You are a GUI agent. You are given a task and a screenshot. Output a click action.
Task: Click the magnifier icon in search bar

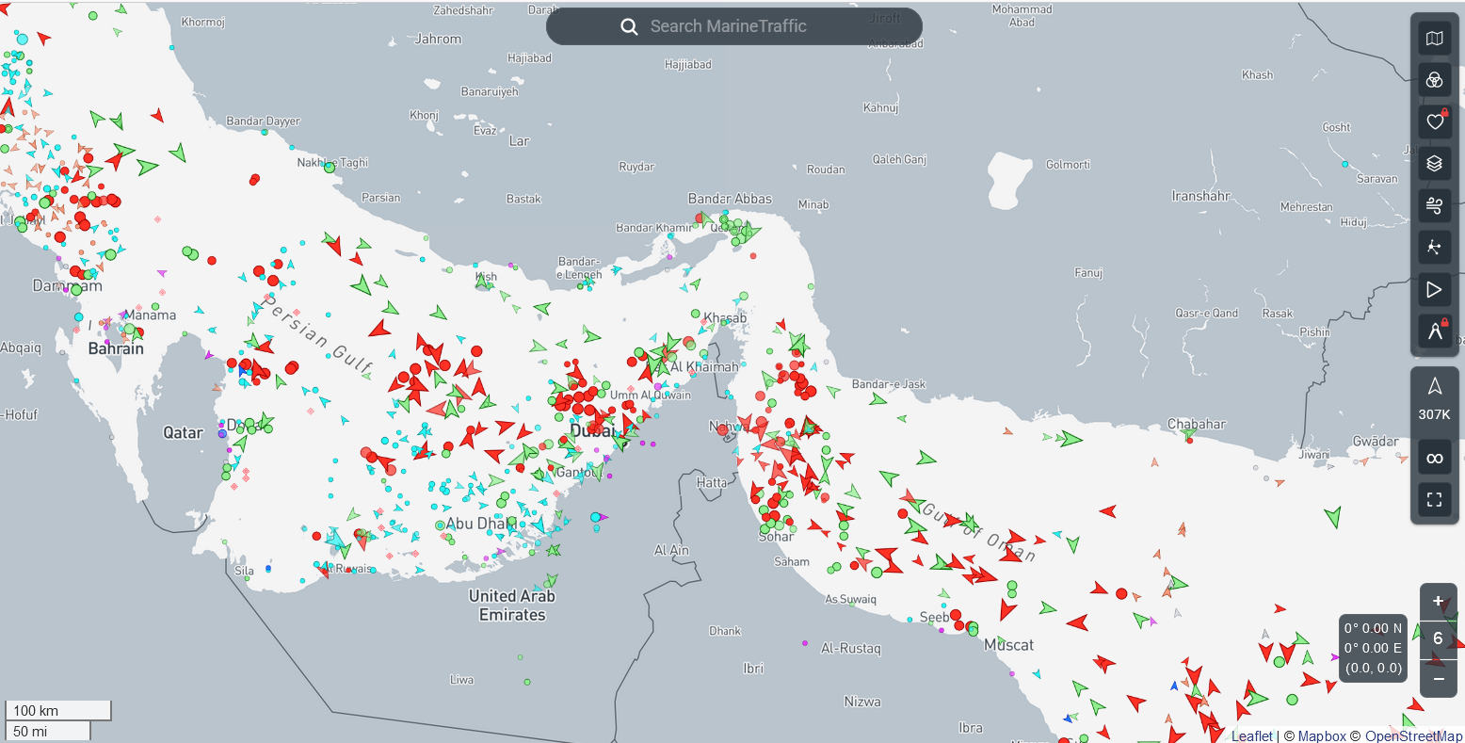tap(630, 26)
